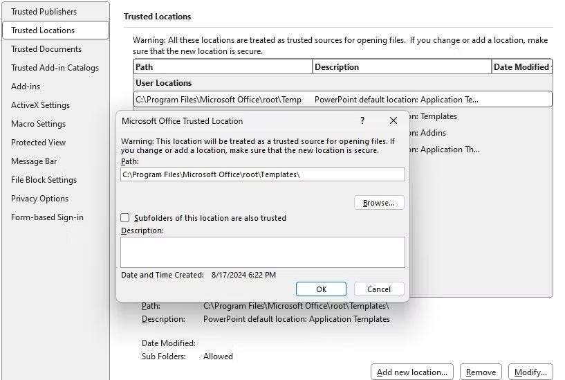Screen dimensions: 565x380
Task: Open ActiveX Settings page
Action: tap(40, 105)
